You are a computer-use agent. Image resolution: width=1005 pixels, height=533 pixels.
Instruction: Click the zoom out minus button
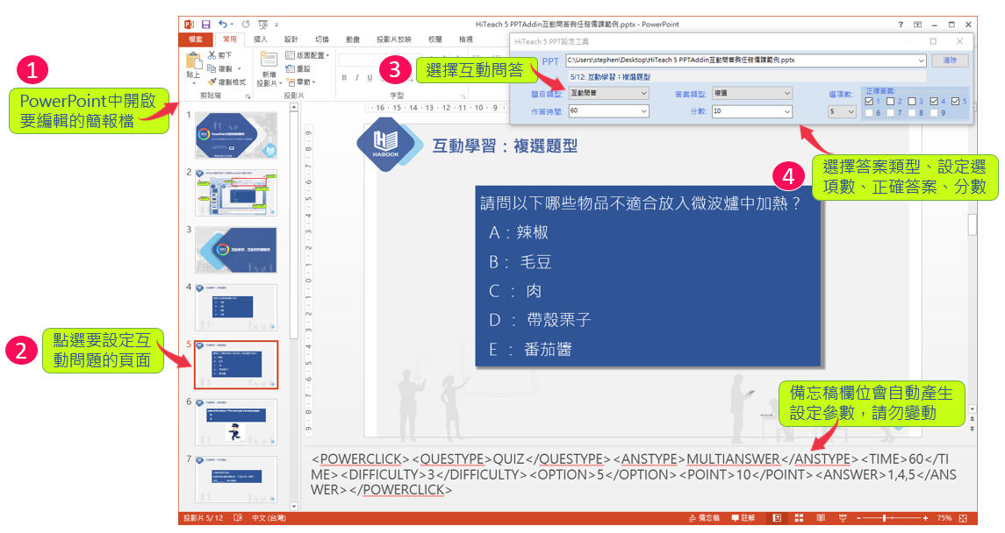(x=859, y=517)
